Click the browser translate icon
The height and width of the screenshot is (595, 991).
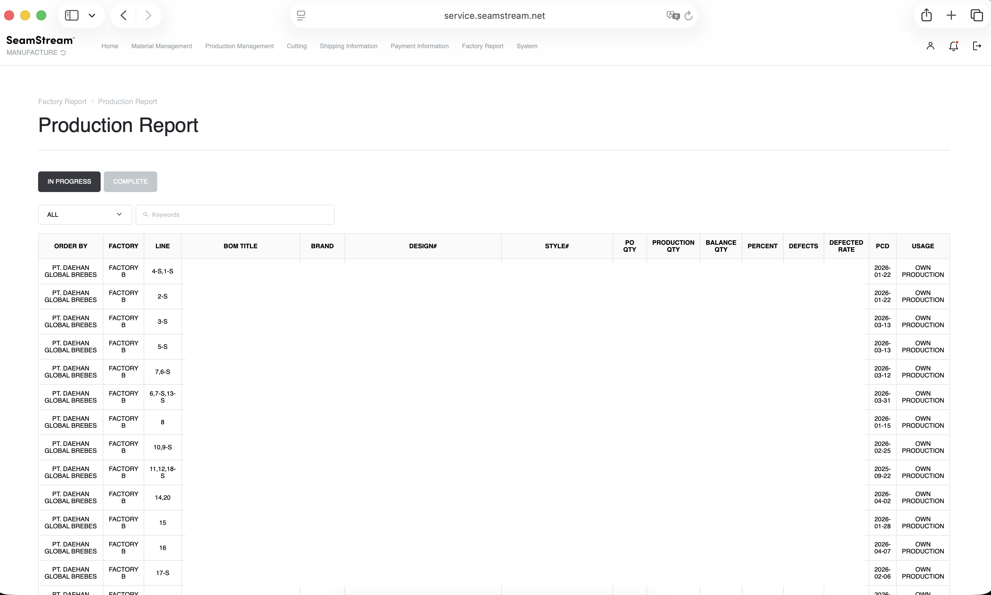click(x=672, y=16)
